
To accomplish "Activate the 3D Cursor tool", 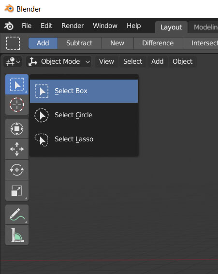I will (x=17, y=105).
